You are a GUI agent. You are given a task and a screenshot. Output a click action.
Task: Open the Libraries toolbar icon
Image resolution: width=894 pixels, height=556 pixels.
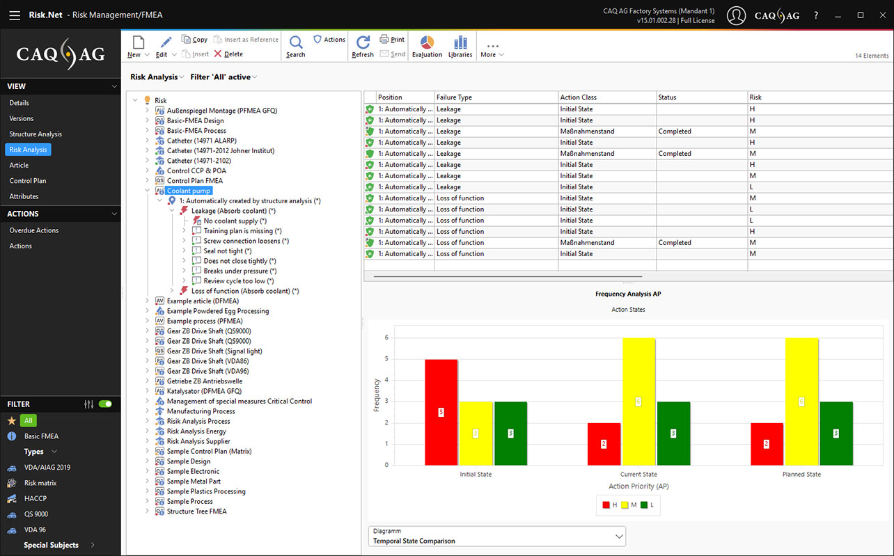(460, 42)
